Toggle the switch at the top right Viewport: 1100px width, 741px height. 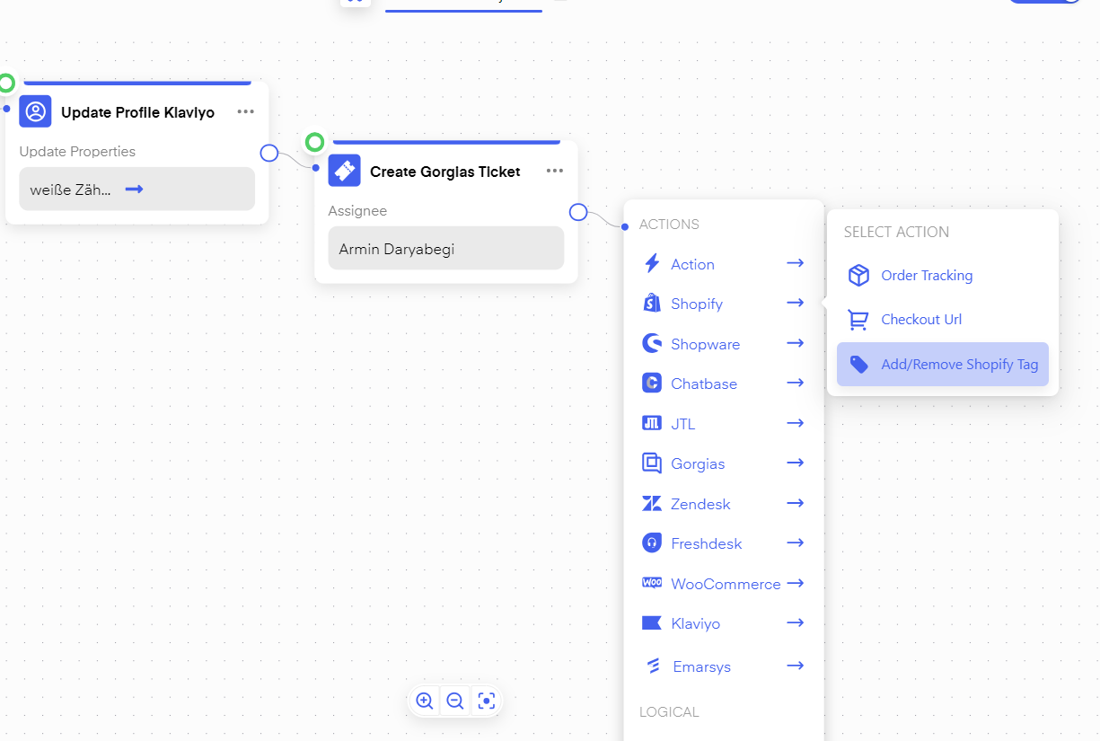coord(1046,2)
